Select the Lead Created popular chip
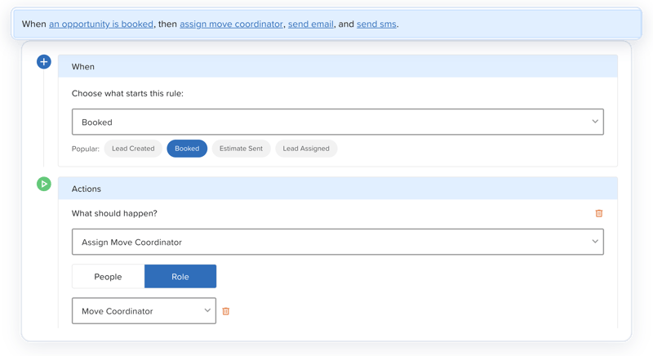Viewport: 653px width, 356px height. 133,149
